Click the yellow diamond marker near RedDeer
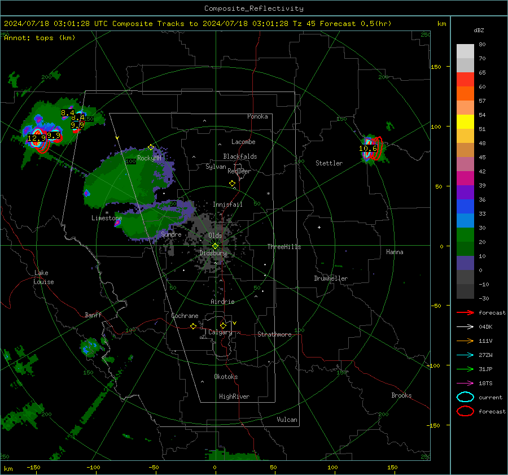 pos(232,184)
